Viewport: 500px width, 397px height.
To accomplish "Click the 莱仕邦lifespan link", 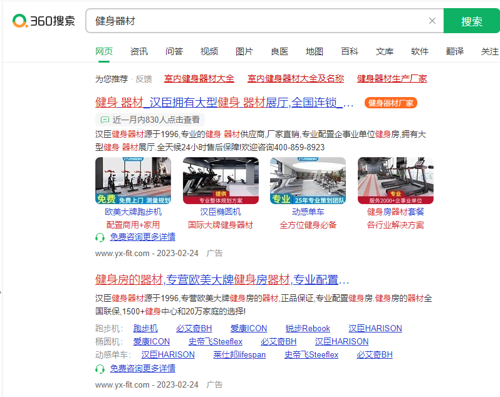I will click(239, 354).
